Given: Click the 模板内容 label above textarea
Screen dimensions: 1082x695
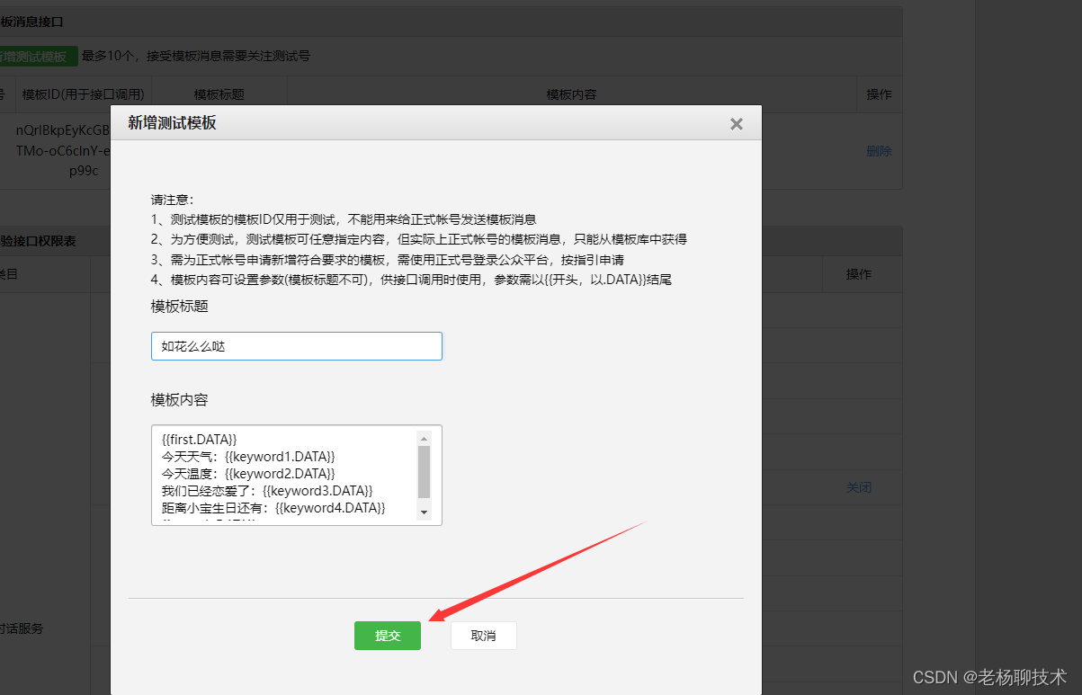Looking at the screenshot, I should point(180,399).
